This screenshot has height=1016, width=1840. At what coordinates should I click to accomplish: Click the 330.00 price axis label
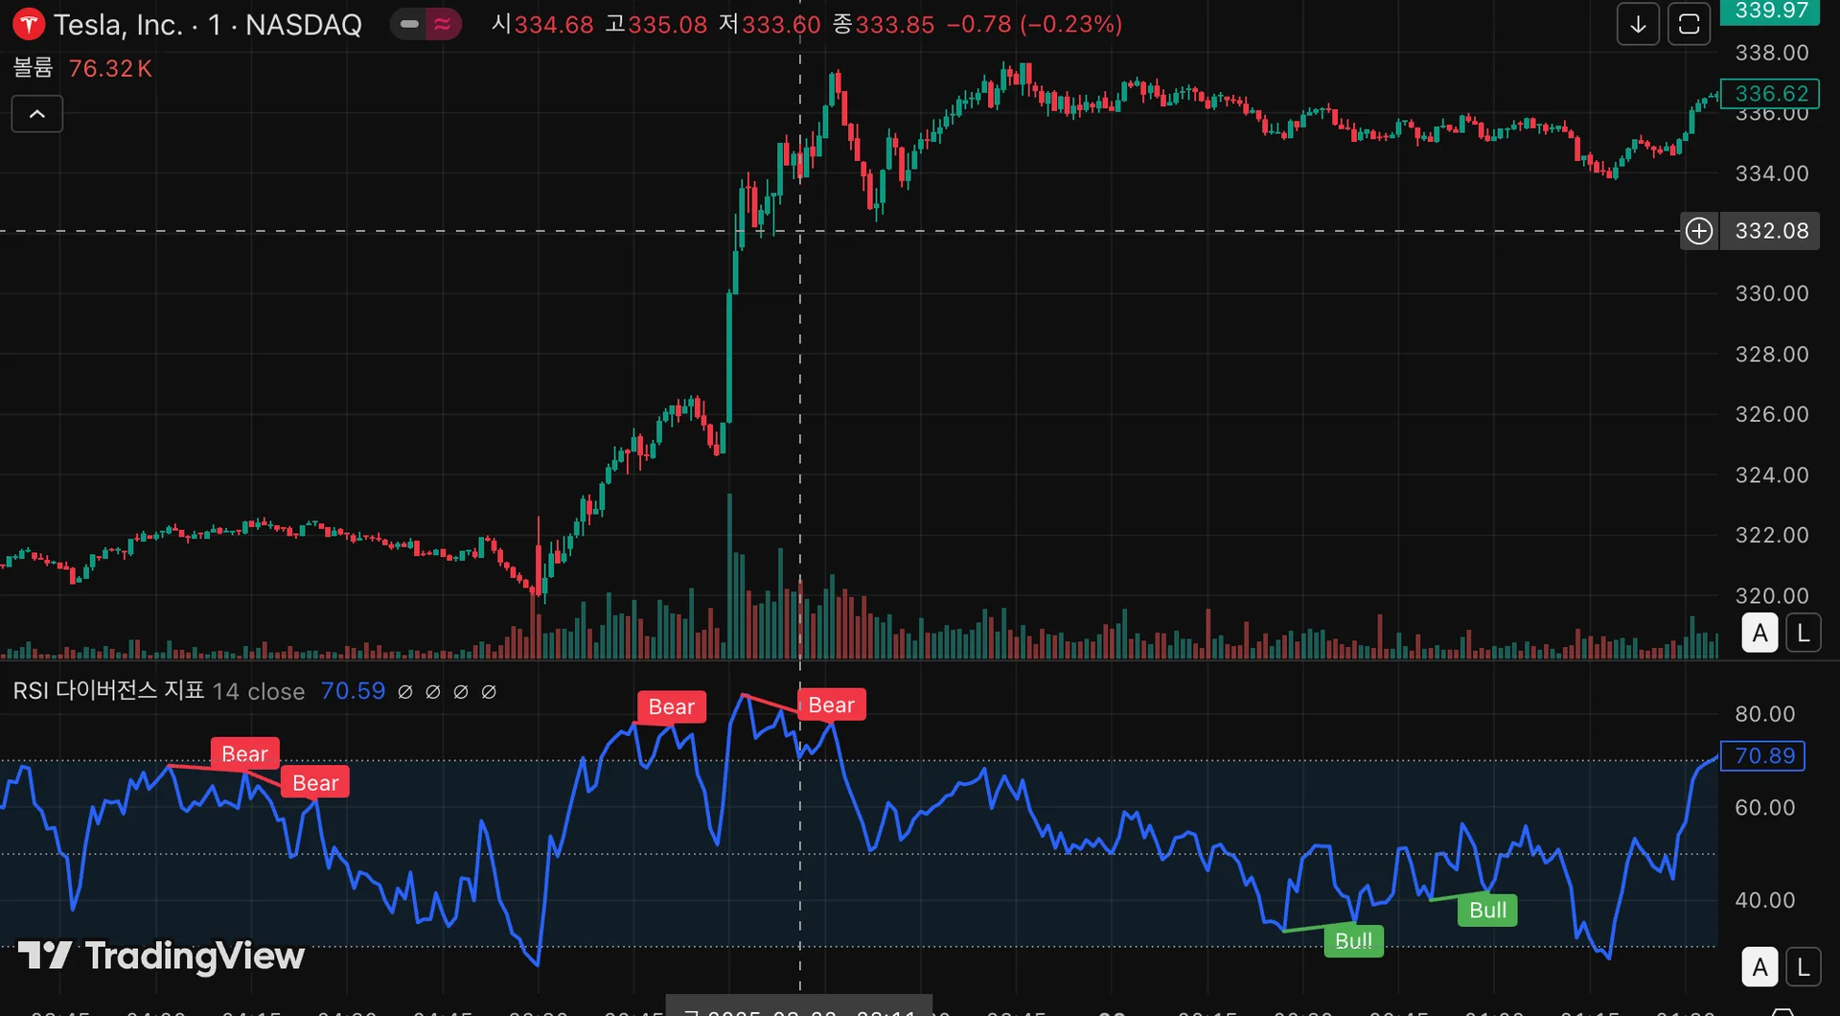[1772, 293]
